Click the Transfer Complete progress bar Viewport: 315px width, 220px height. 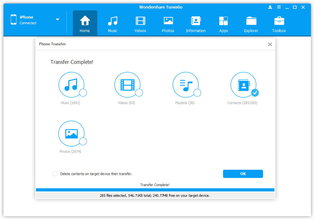pos(155,190)
